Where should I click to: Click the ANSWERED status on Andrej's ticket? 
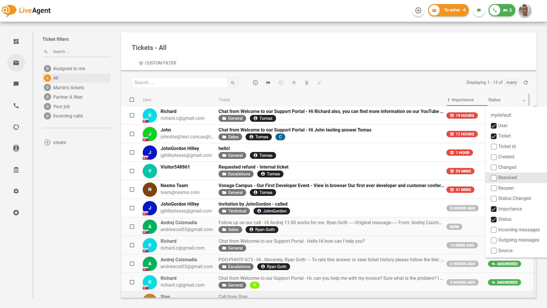click(504, 264)
